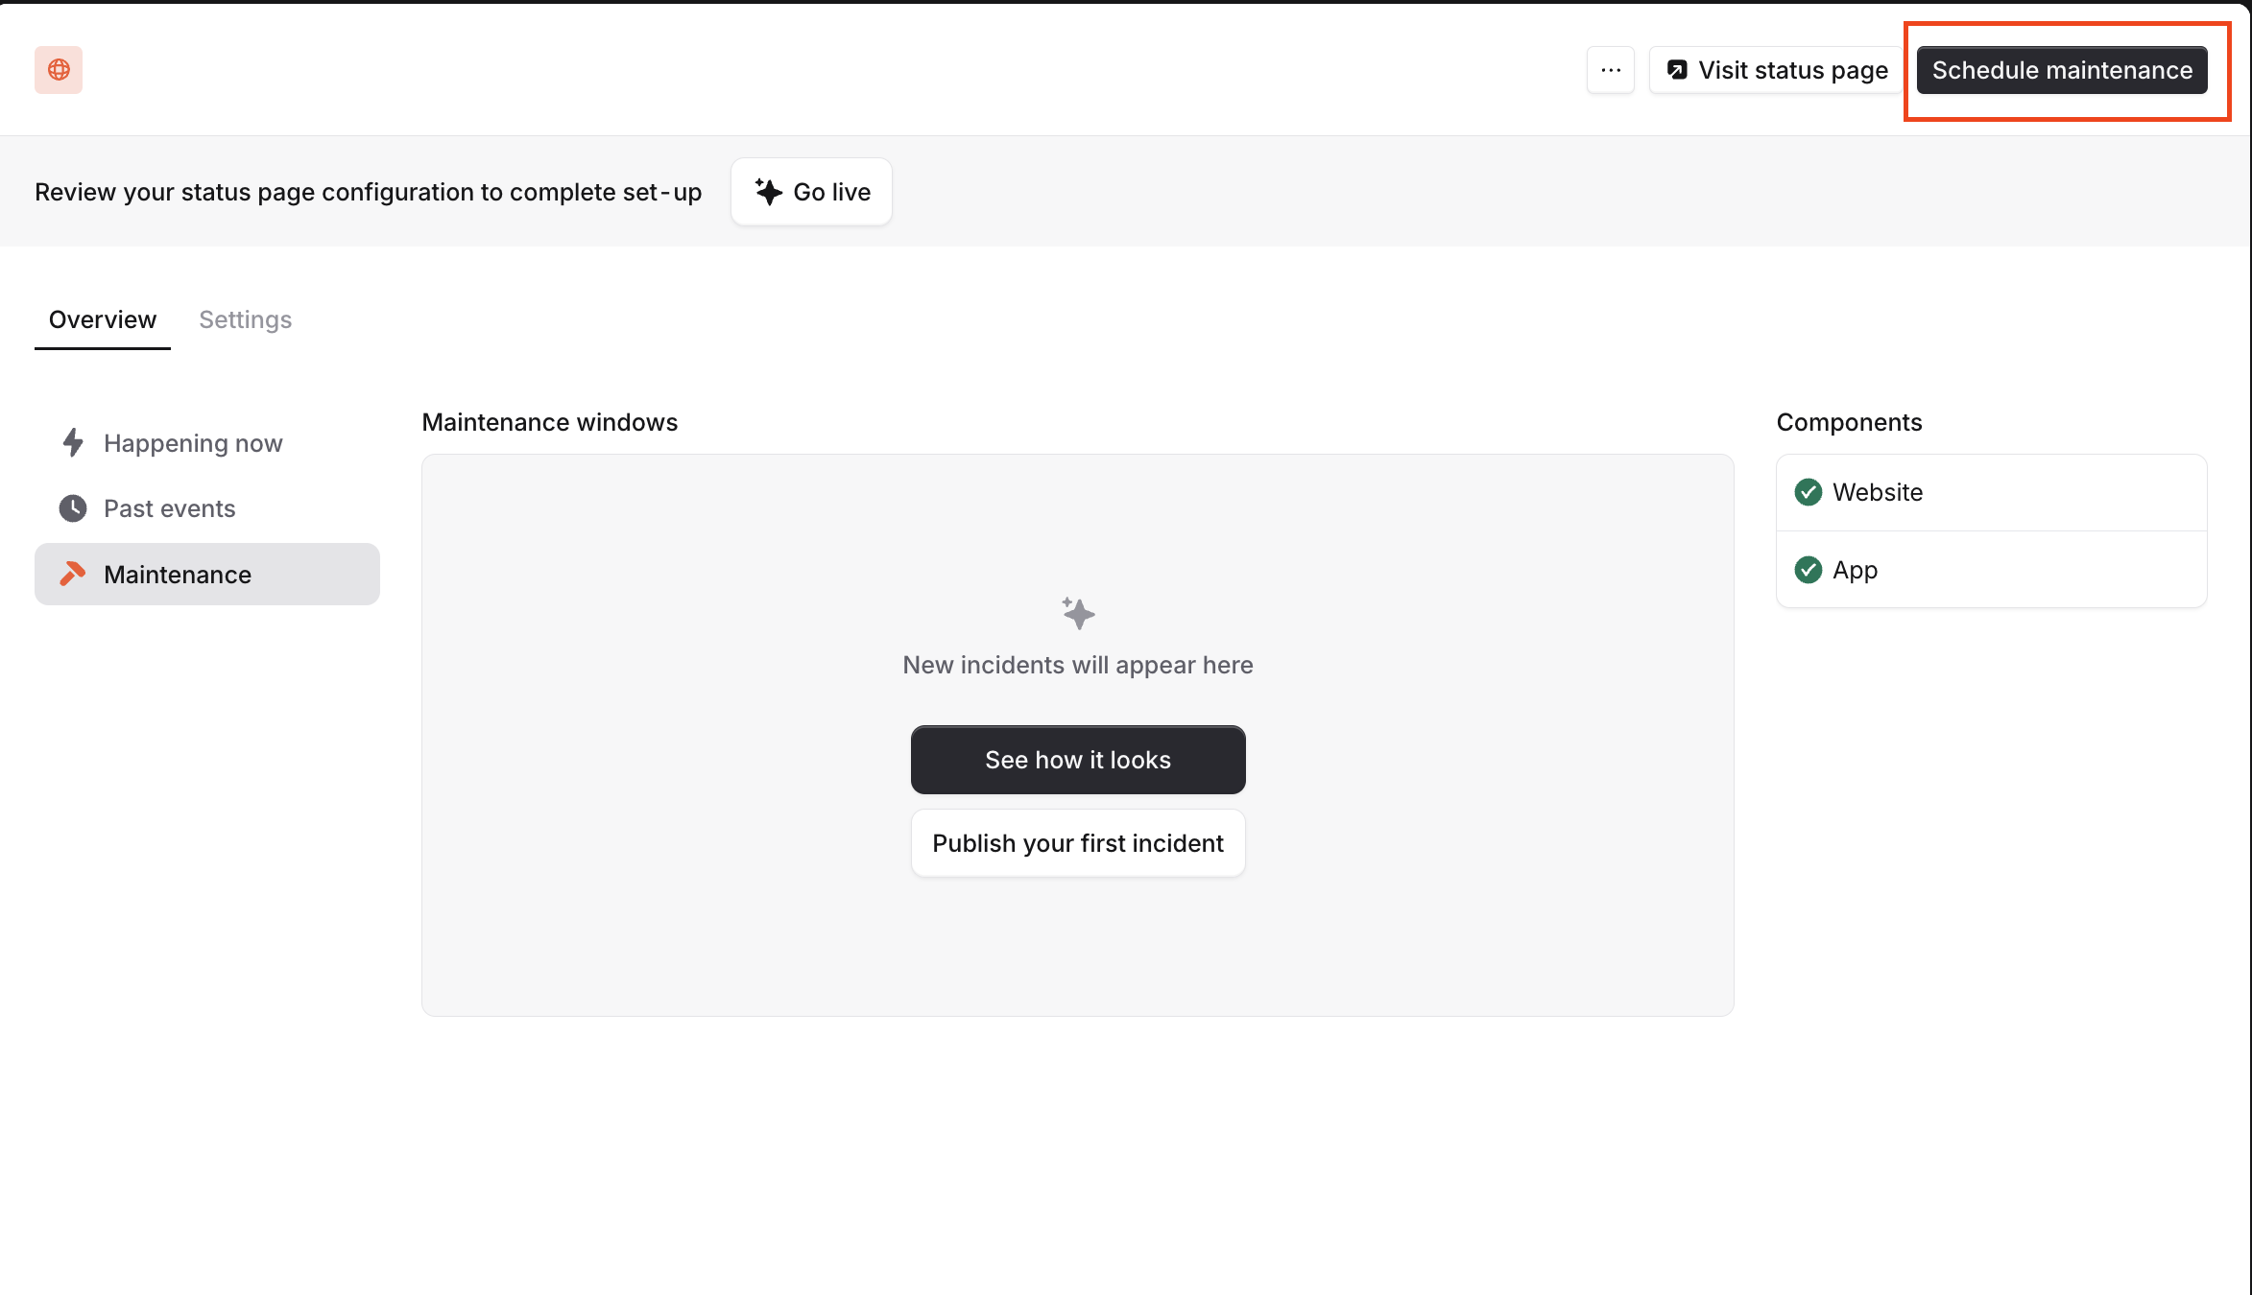Image resolution: width=2252 pixels, height=1295 pixels.
Task: Open the three-dot more options menu
Action: coord(1611,70)
